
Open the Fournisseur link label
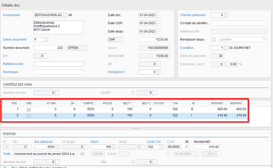[11, 15]
